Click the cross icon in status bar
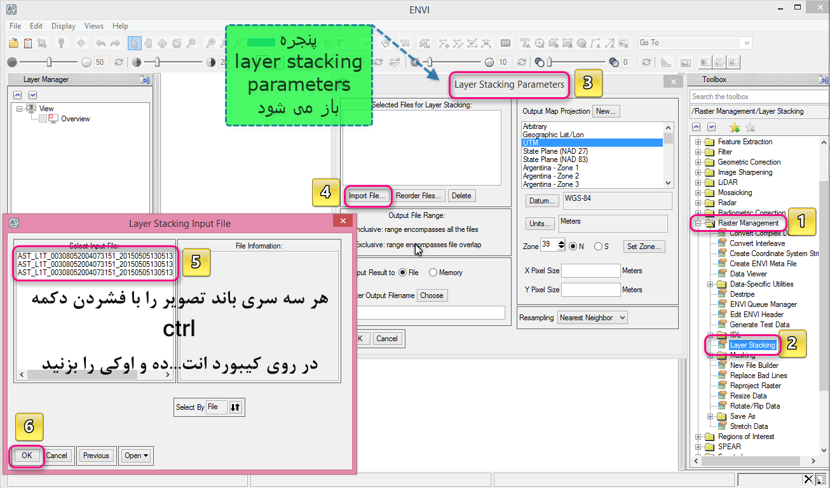 808,479
